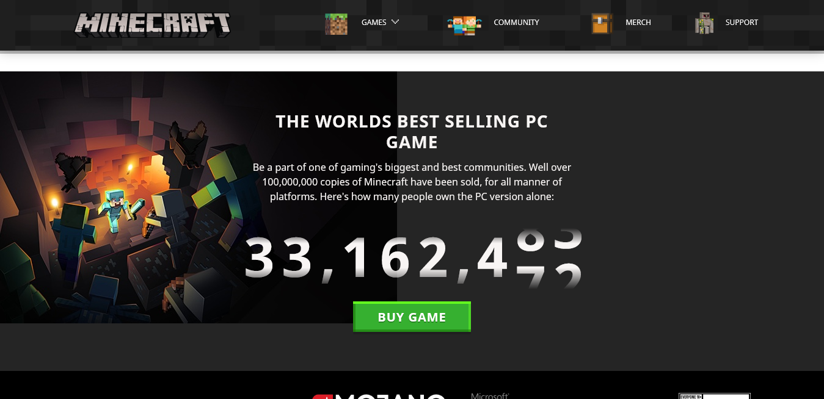Image resolution: width=824 pixels, height=399 pixels.
Task: Open the GAMES menu label
Action: [x=374, y=22]
